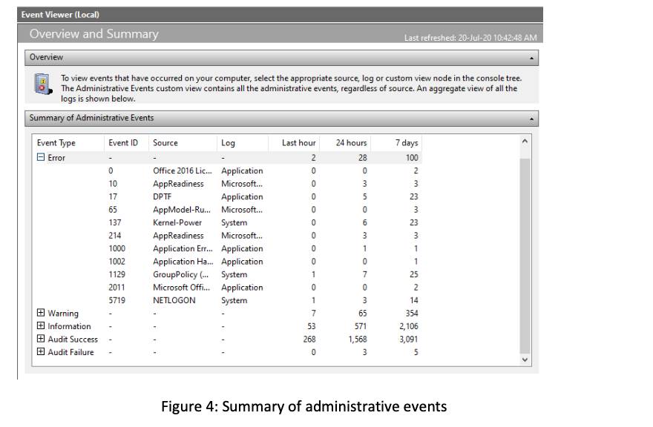Click the vertical scrollbar thumb in events list
This screenshot has width=653, height=427.
click(525, 256)
